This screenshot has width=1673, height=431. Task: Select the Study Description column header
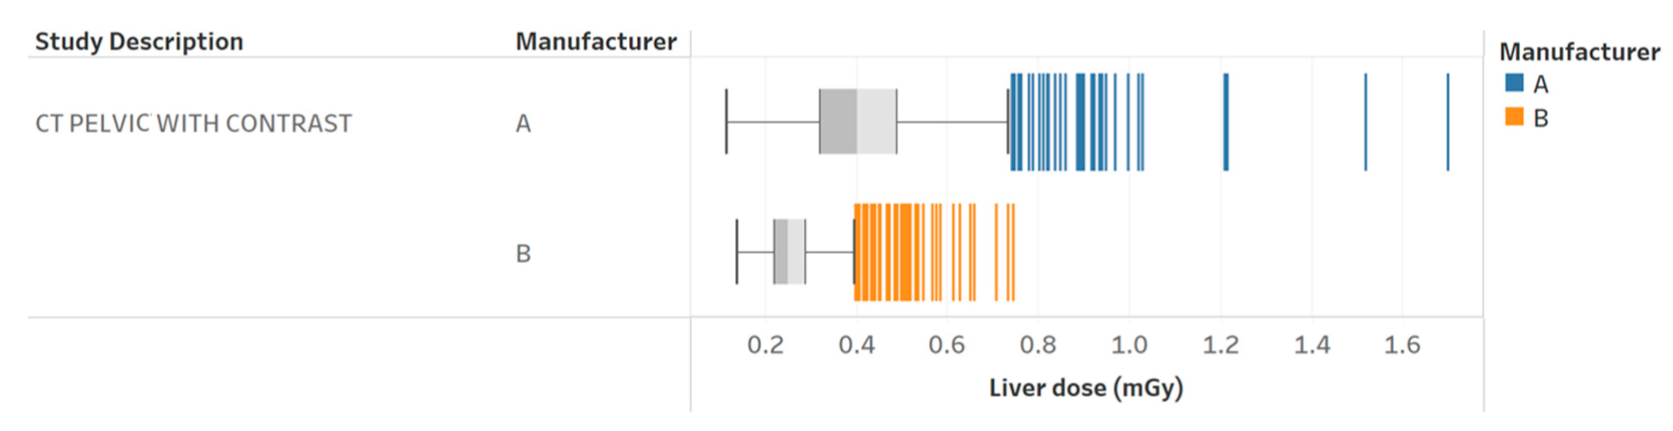[x=139, y=41]
